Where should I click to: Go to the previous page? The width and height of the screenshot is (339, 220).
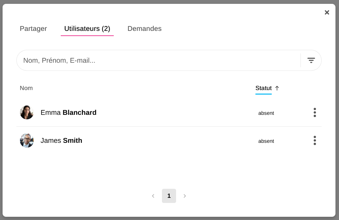(153, 196)
